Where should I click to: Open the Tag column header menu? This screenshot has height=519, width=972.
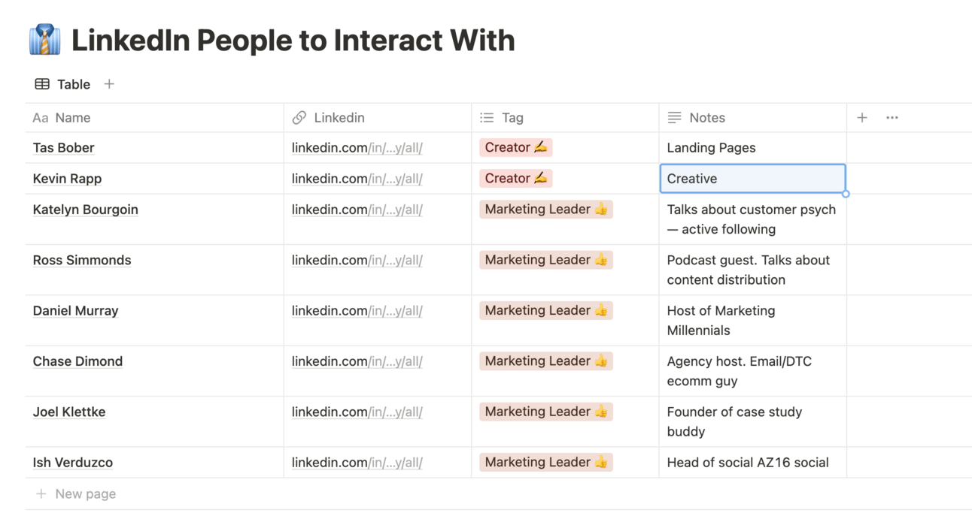(x=512, y=118)
